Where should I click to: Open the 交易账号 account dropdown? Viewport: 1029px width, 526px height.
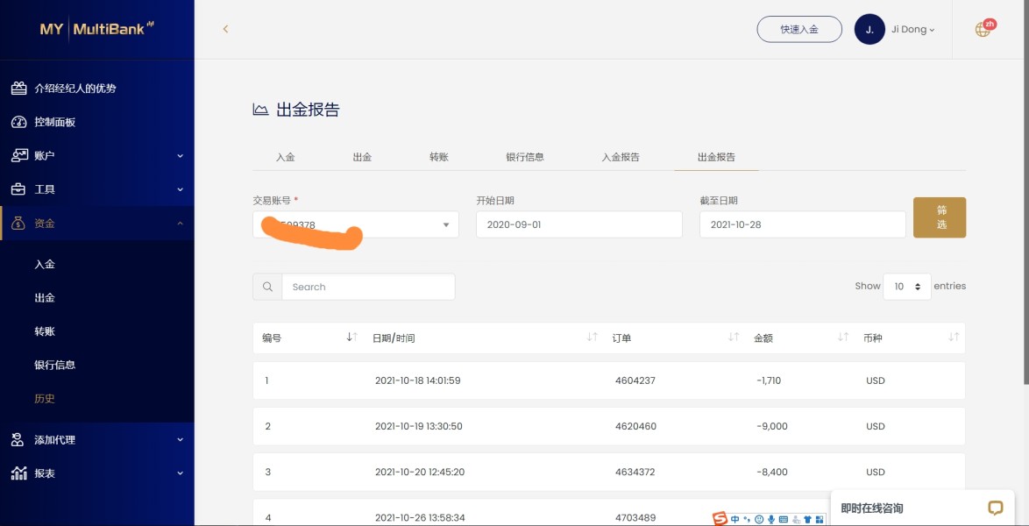(x=356, y=224)
